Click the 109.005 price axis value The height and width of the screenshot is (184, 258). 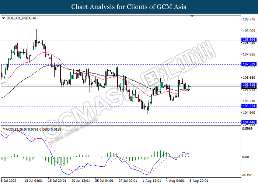click(x=249, y=31)
